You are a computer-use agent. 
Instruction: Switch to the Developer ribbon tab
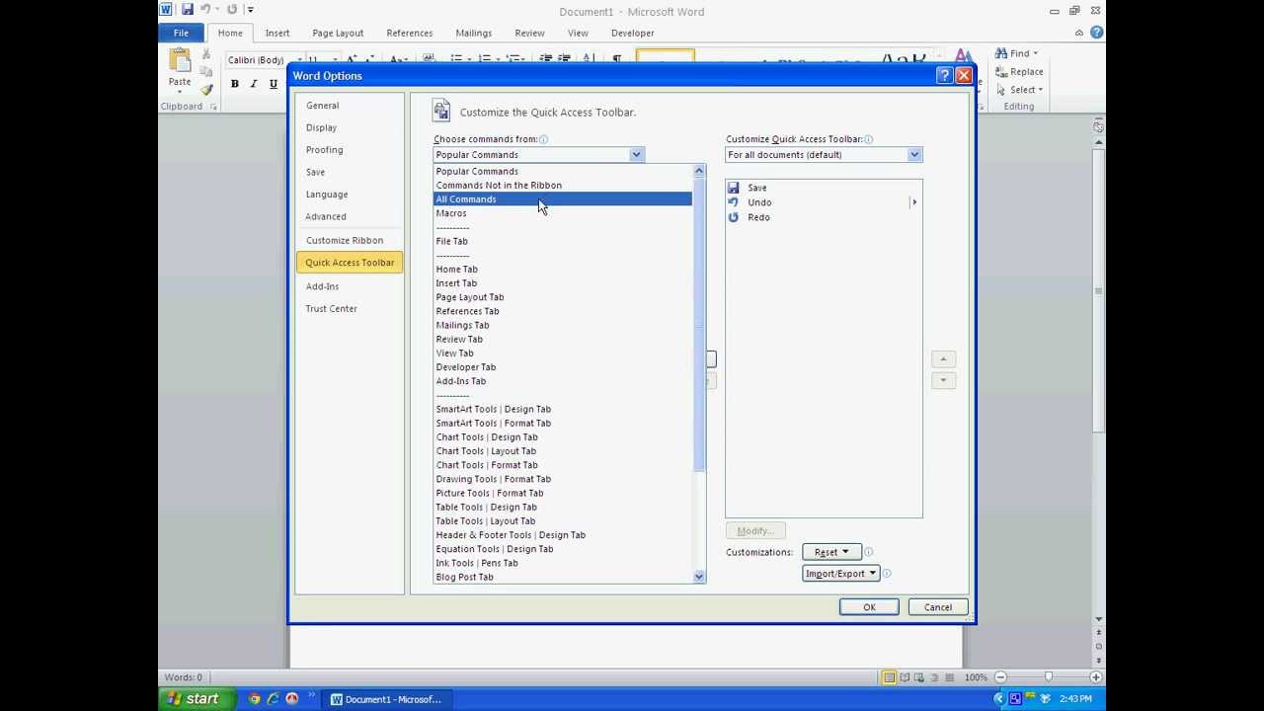[632, 33]
